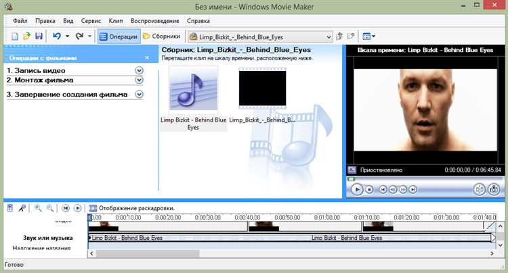Select the first video clip on the timeline
Screen dimensions: 508x273
tap(168, 226)
